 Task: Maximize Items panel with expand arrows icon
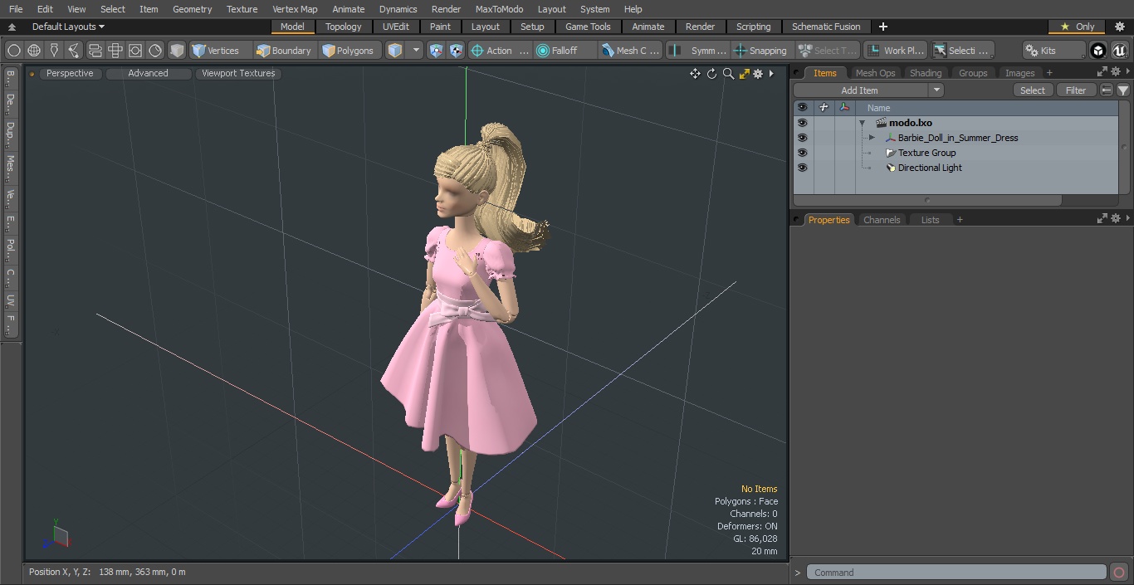click(1102, 72)
